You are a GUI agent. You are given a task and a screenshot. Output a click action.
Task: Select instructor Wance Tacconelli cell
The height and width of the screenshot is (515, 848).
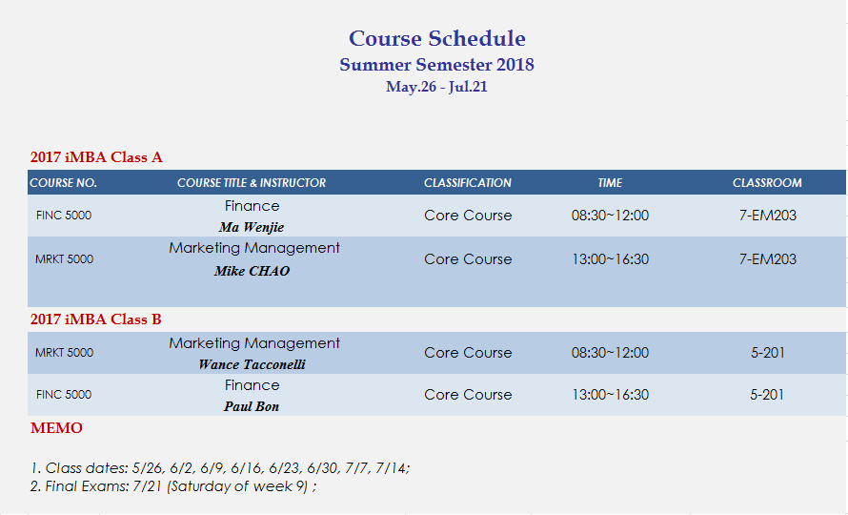click(x=252, y=364)
